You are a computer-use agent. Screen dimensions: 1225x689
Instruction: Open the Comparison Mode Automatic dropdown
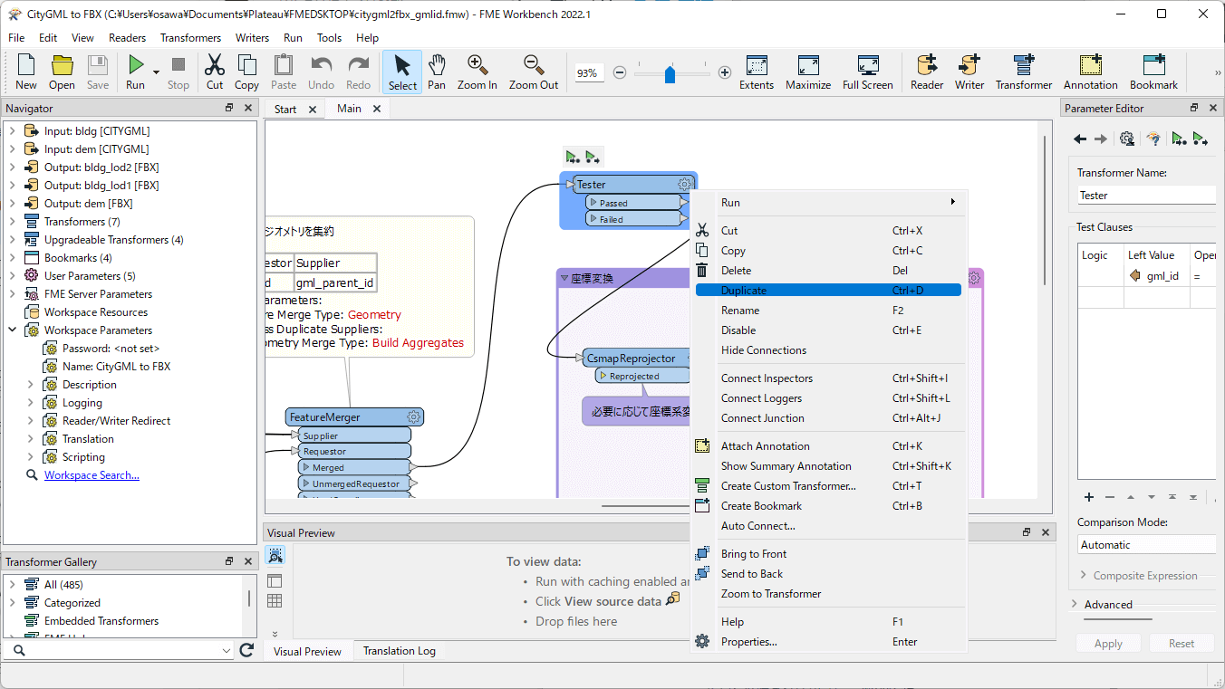coord(1146,545)
